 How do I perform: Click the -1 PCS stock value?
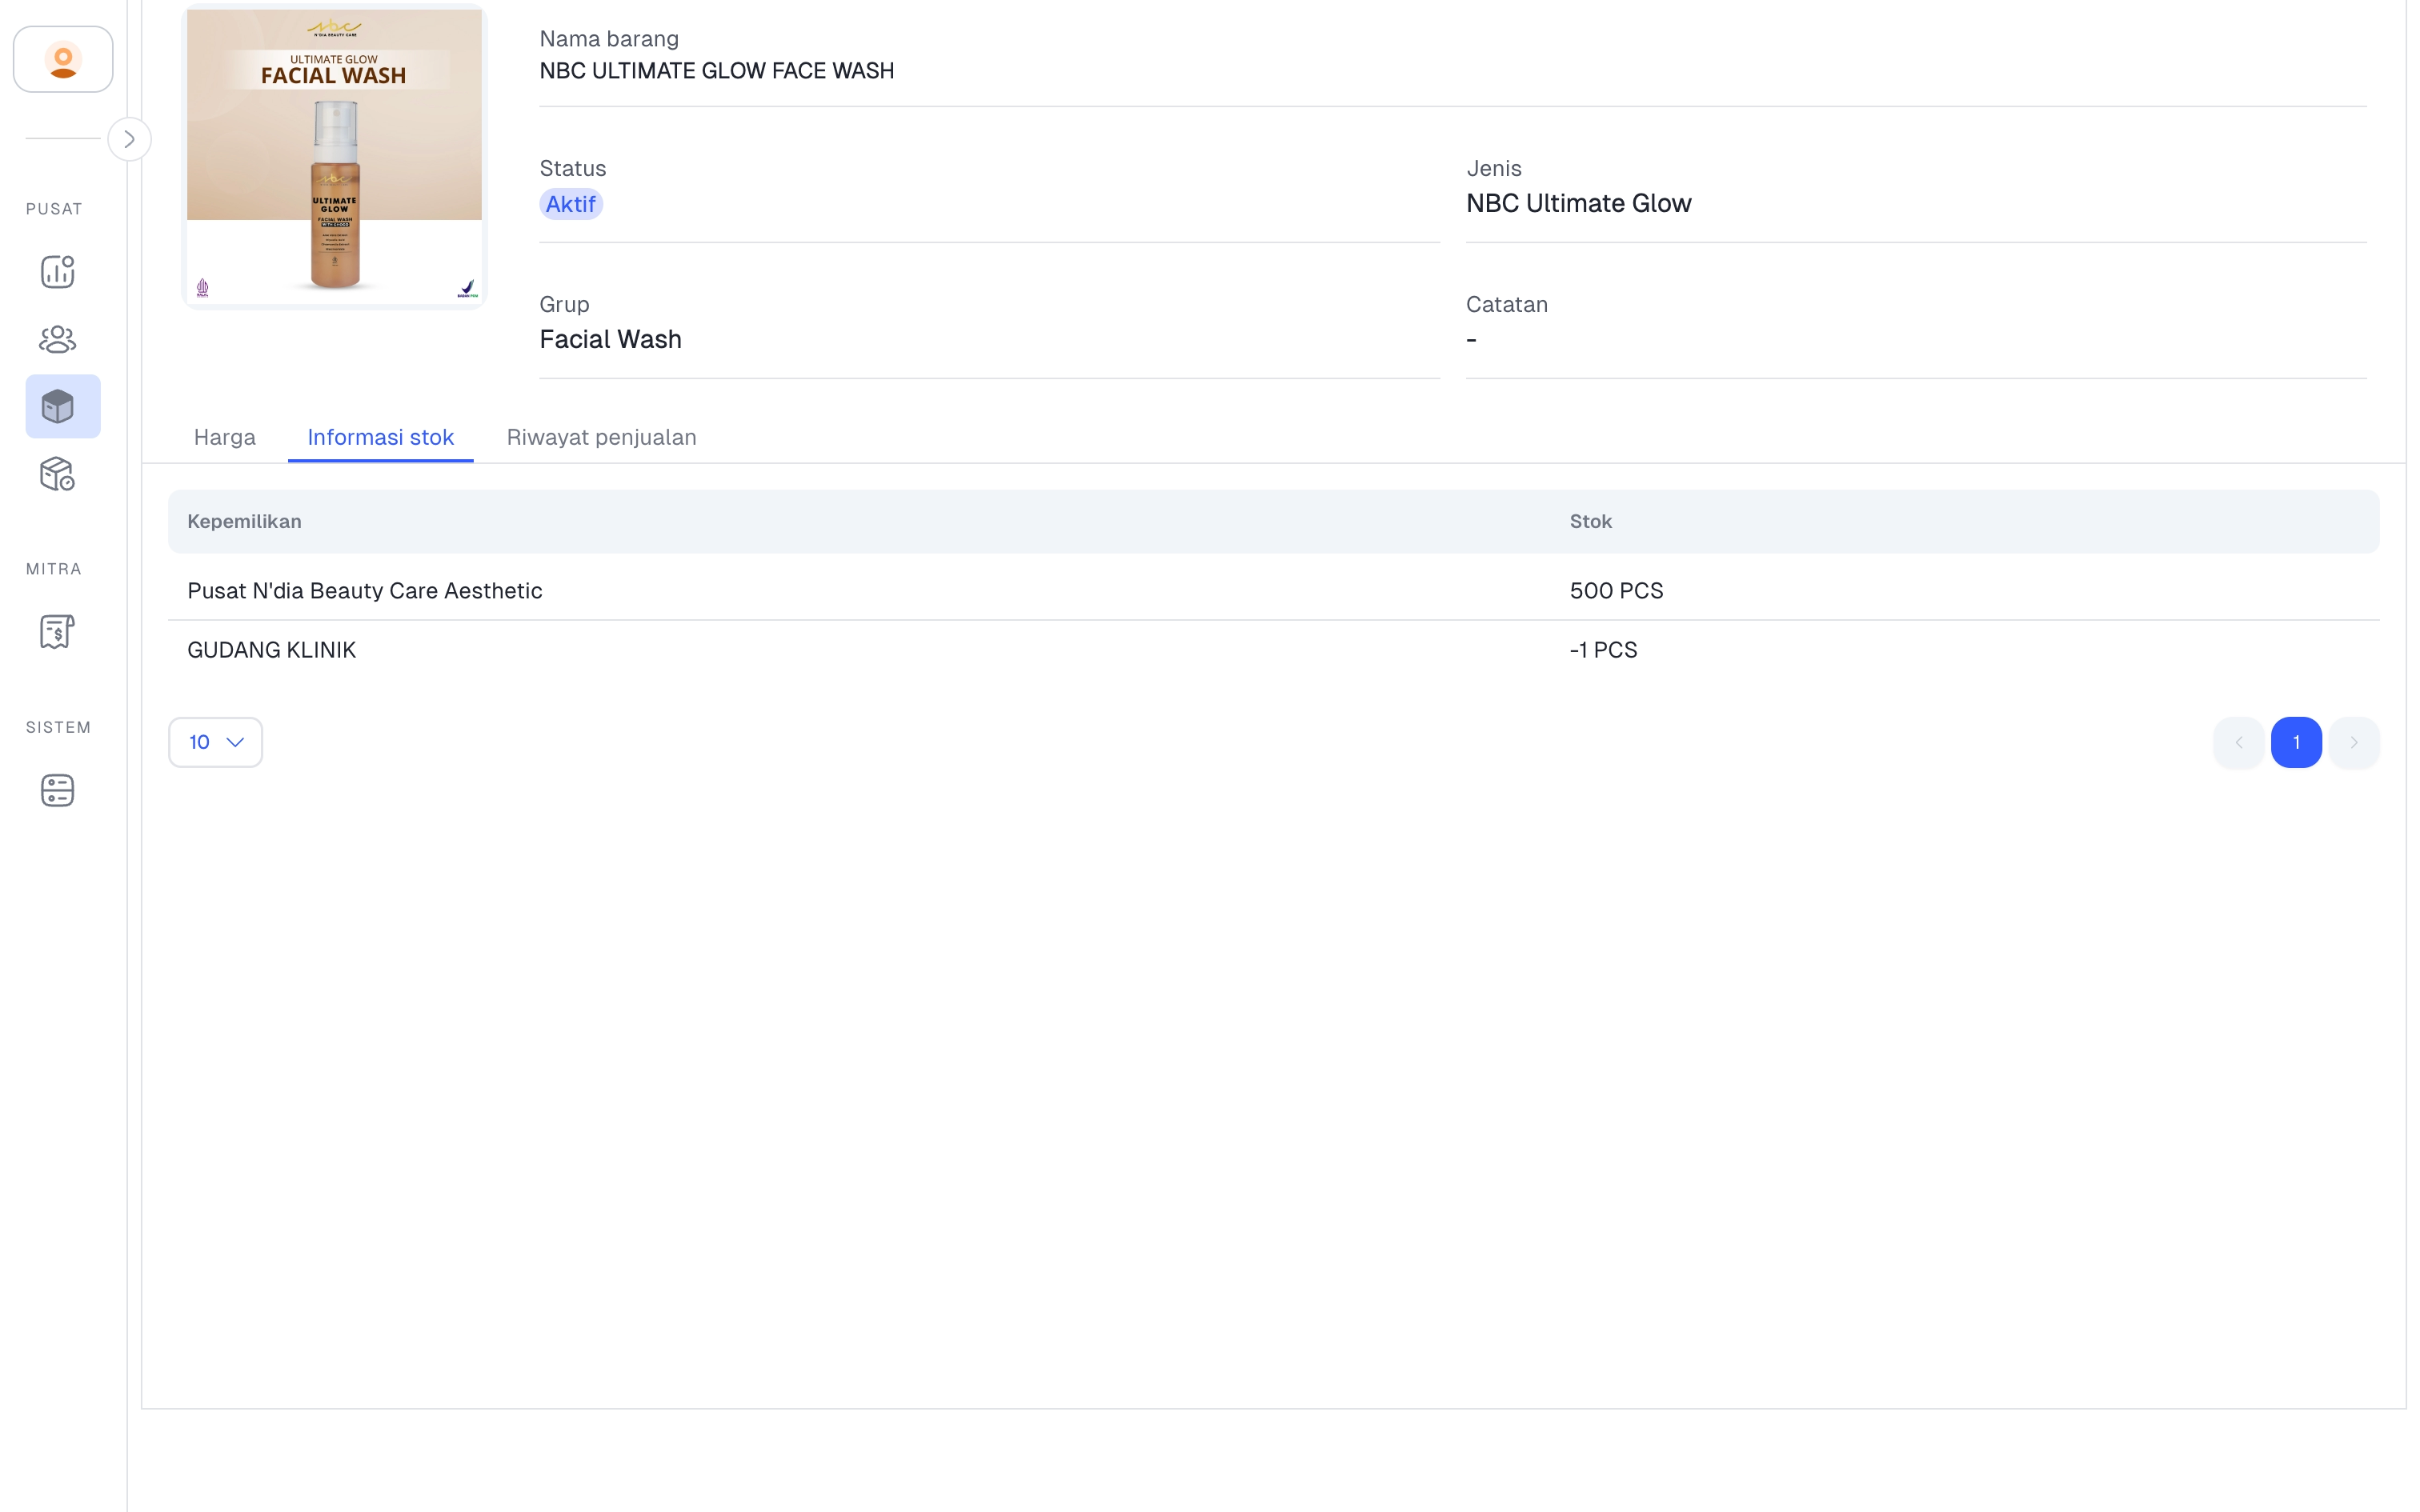pyautogui.click(x=1603, y=650)
